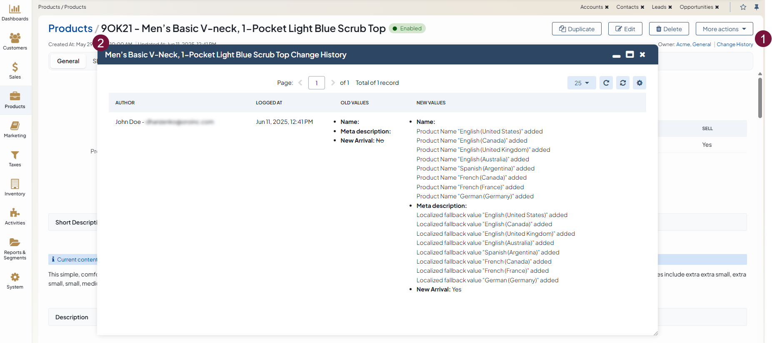Open the Accounts pinned tab
Image resolution: width=772 pixels, height=343 pixels.
pyautogui.click(x=591, y=7)
